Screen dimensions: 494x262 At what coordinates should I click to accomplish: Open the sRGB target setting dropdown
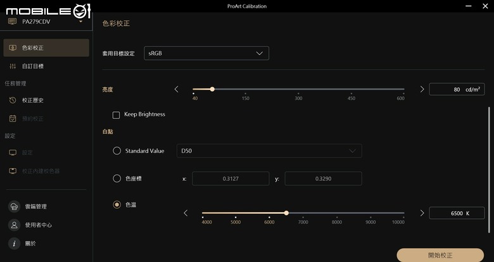(206, 53)
